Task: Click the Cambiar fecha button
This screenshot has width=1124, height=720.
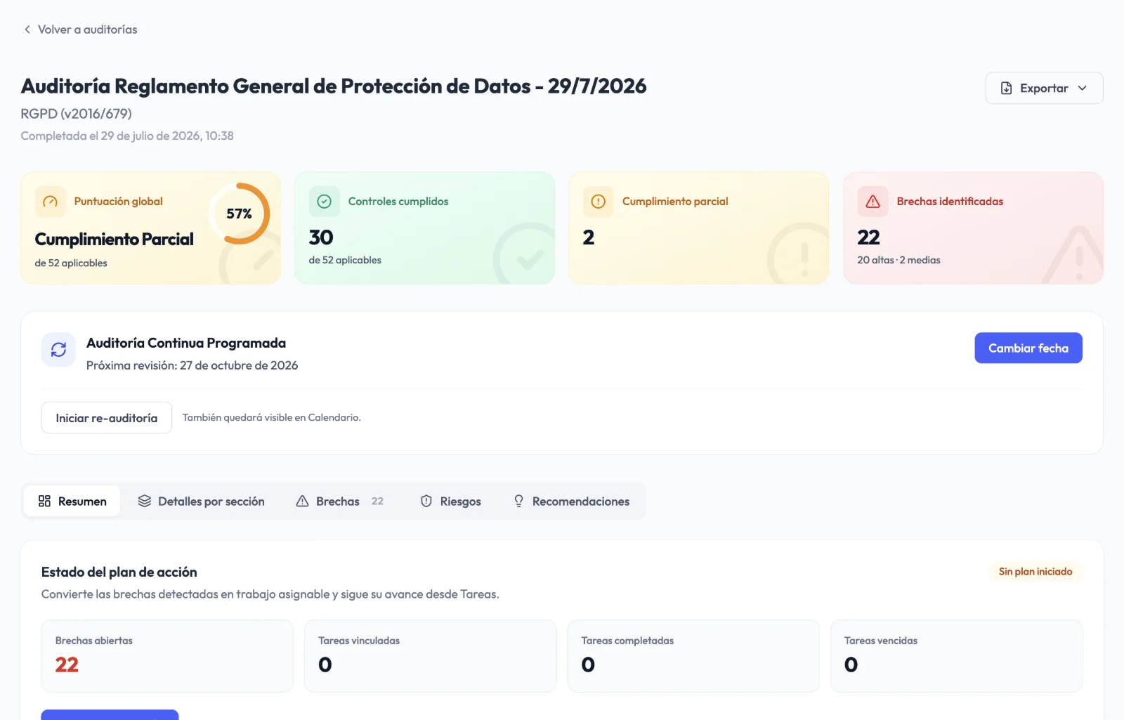Action: (x=1028, y=348)
